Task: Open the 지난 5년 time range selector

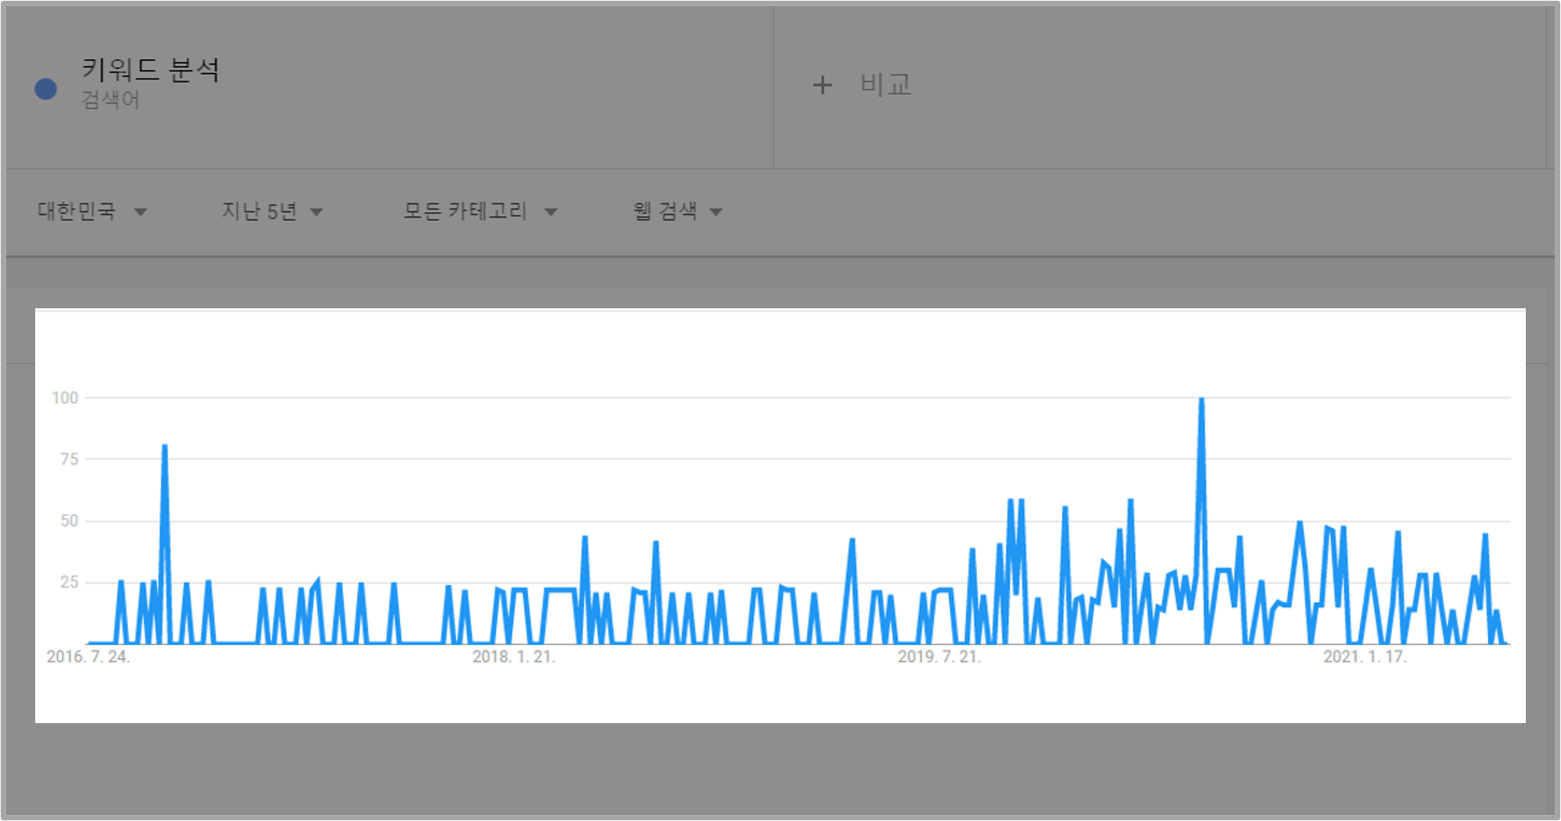Action: coord(259,210)
